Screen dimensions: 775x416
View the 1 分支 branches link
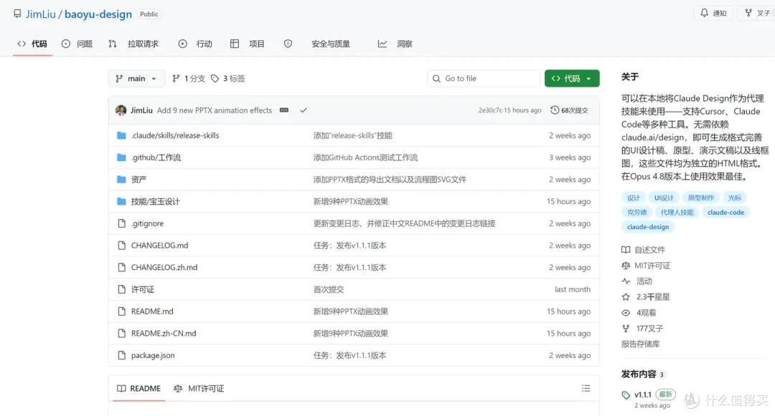(188, 78)
